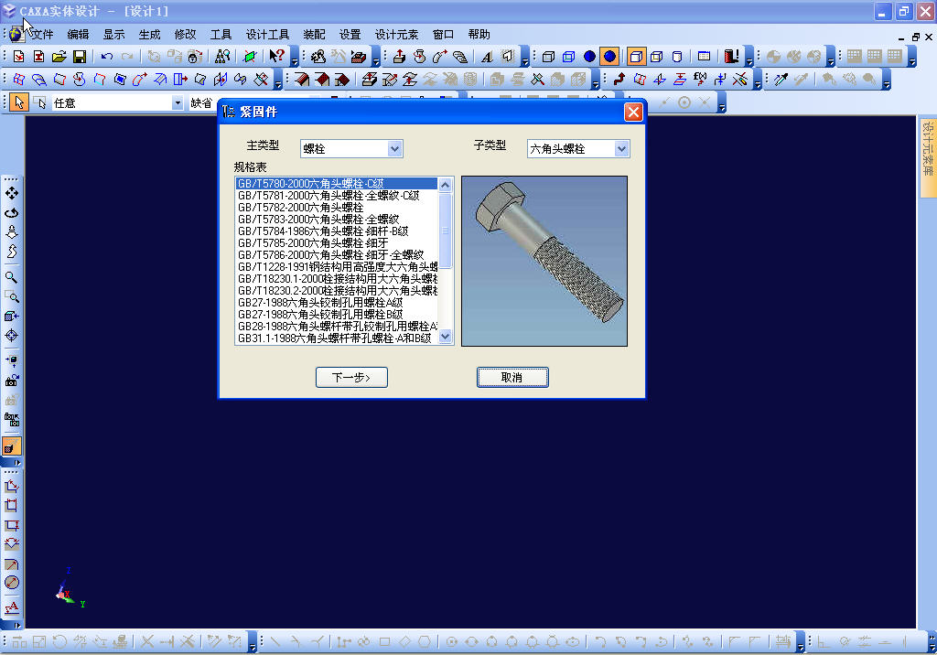The height and width of the screenshot is (655, 937).
Task: Select the orbit rotate view tool
Action: (x=11, y=213)
